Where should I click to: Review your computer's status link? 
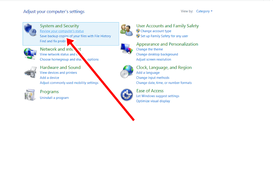62,31
